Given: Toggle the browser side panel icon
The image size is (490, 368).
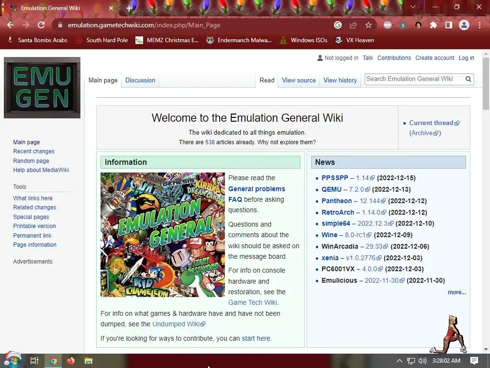Looking at the screenshot, I should (448, 25).
